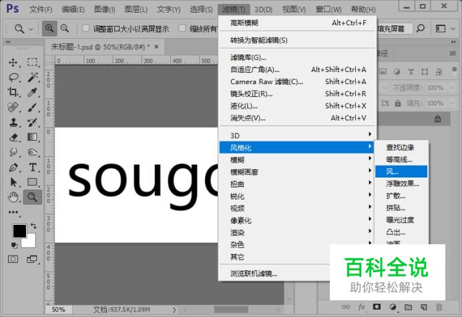This screenshot has height=317, width=462.
Task: Click 浏览联机滤镜... entry
Action: tap(274, 274)
